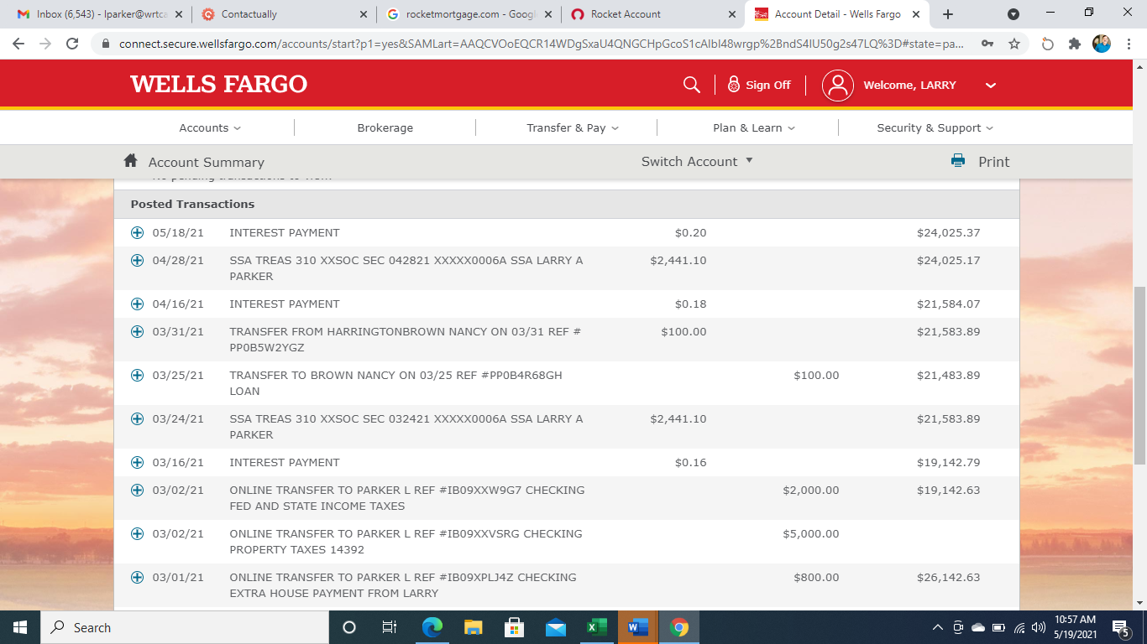1147x644 pixels.
Task: Click the Sign Off link
Action: [x=768, y=85]
